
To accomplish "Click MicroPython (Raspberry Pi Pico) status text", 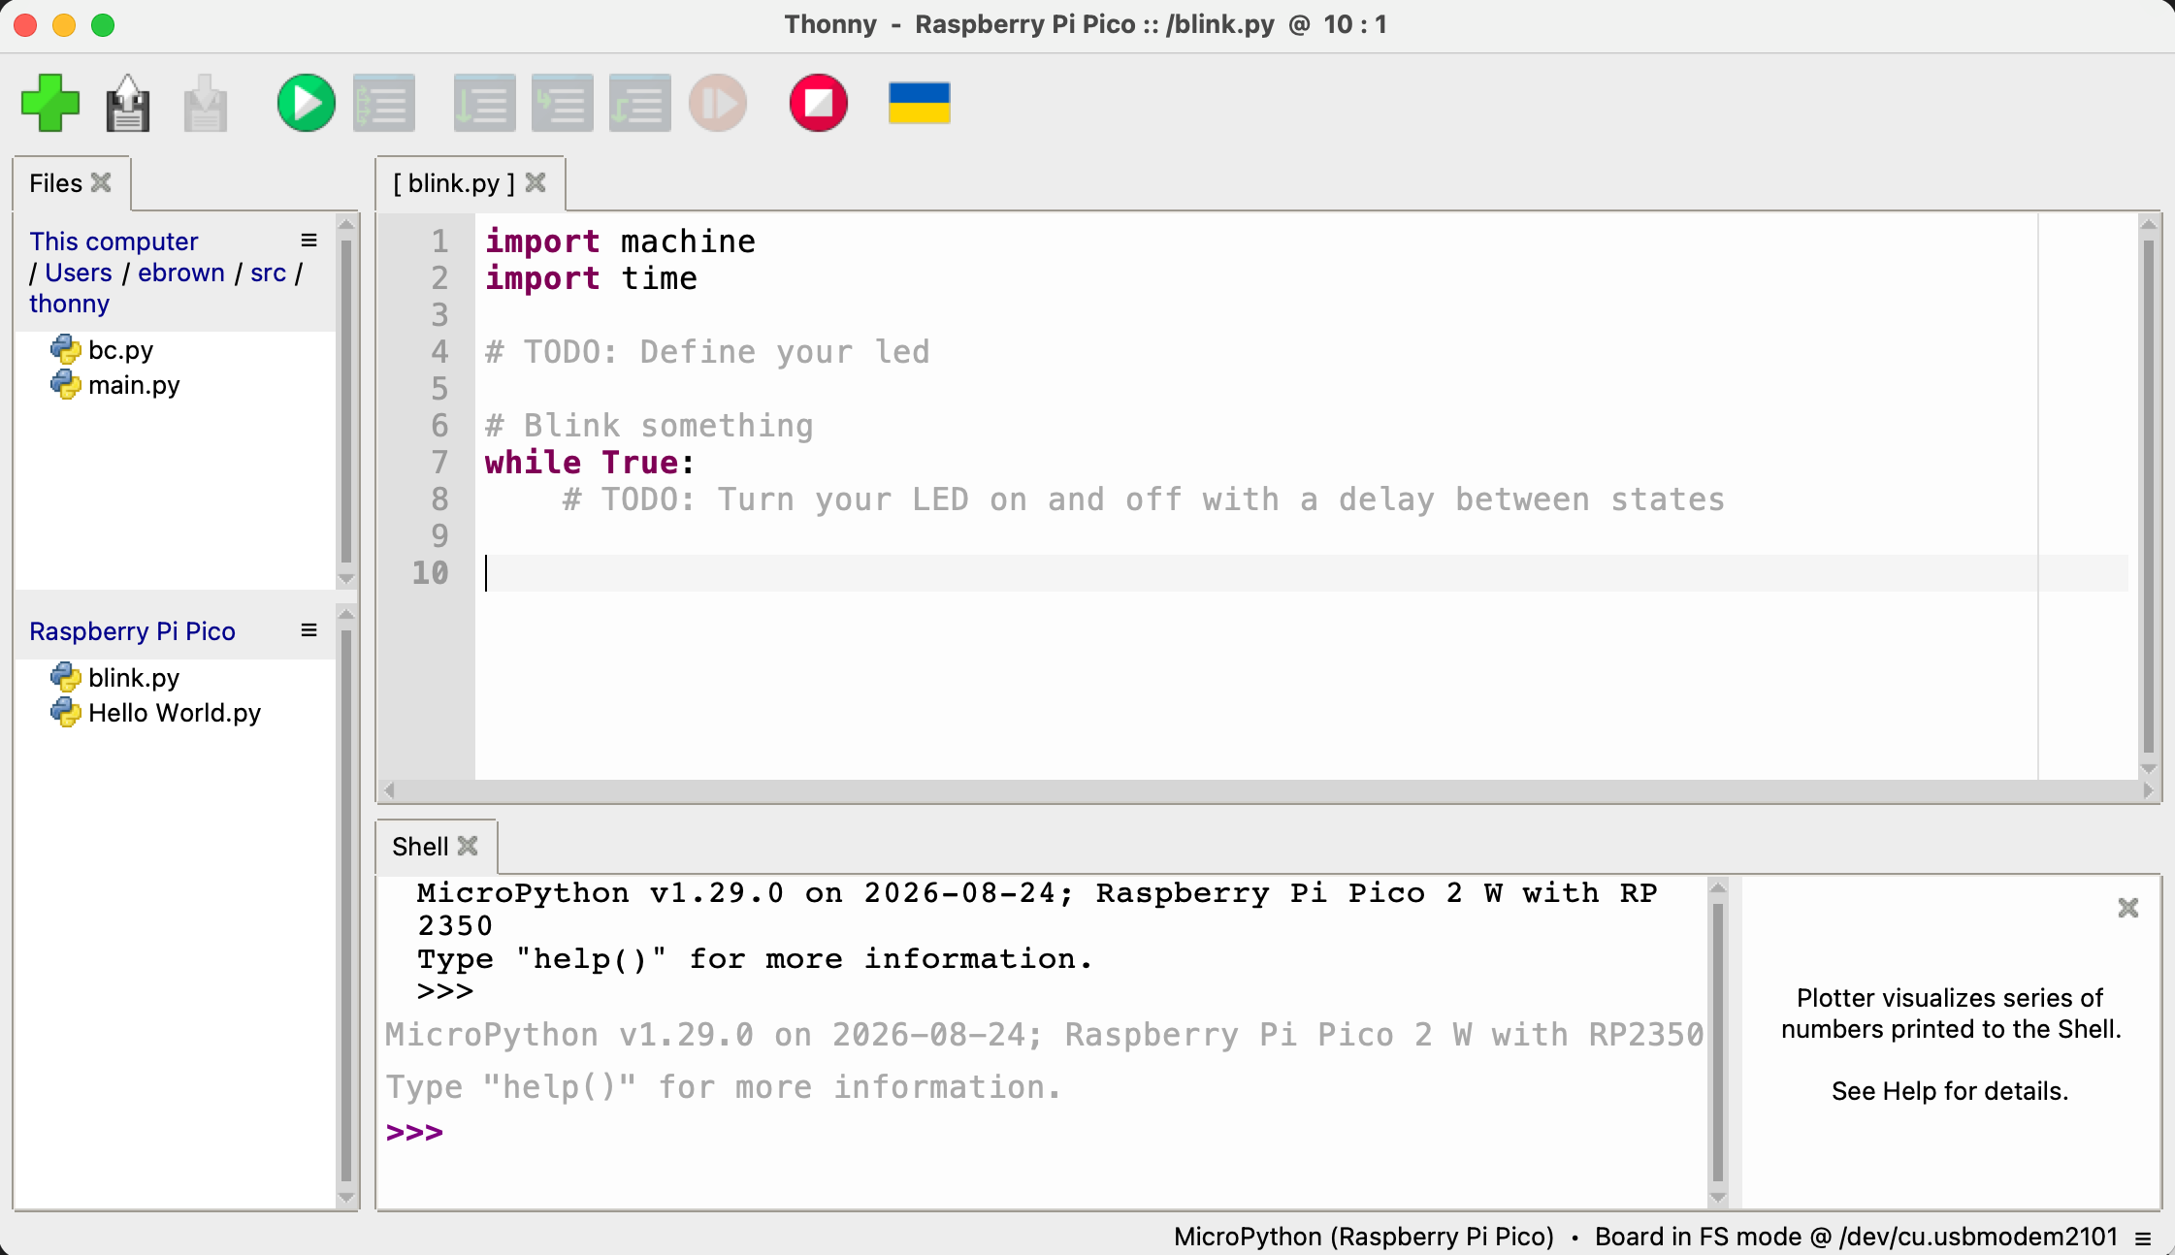I will point(1364,1237).
